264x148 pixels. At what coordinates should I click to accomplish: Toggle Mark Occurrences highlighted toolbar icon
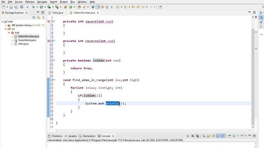point(98,7)
